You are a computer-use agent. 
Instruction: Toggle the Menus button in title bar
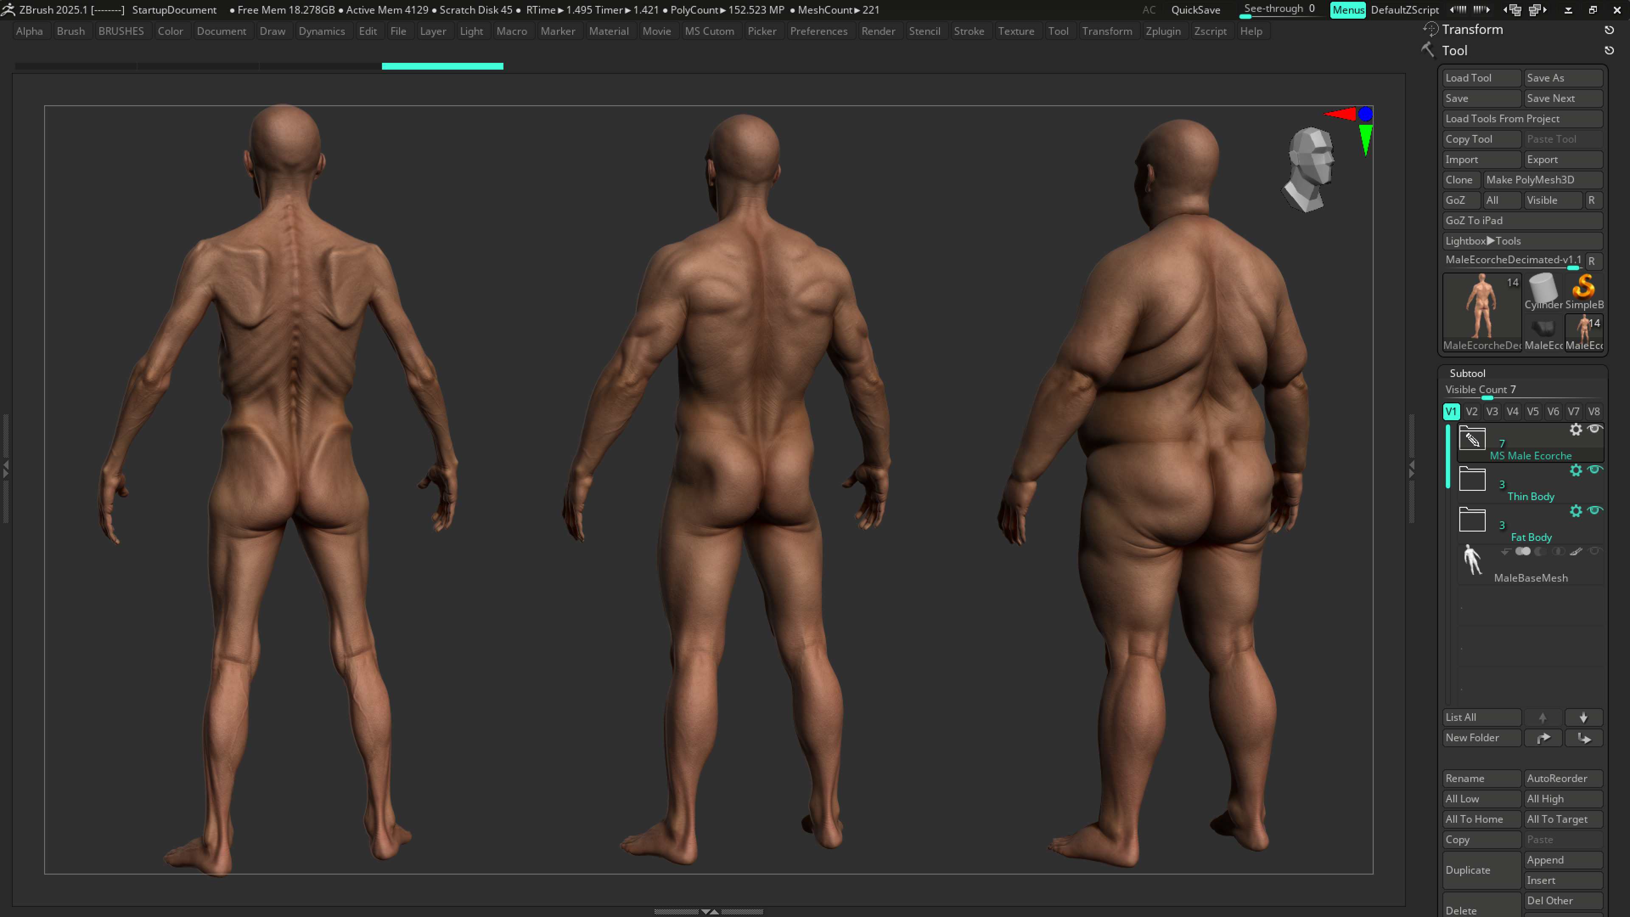[1348, 9]
